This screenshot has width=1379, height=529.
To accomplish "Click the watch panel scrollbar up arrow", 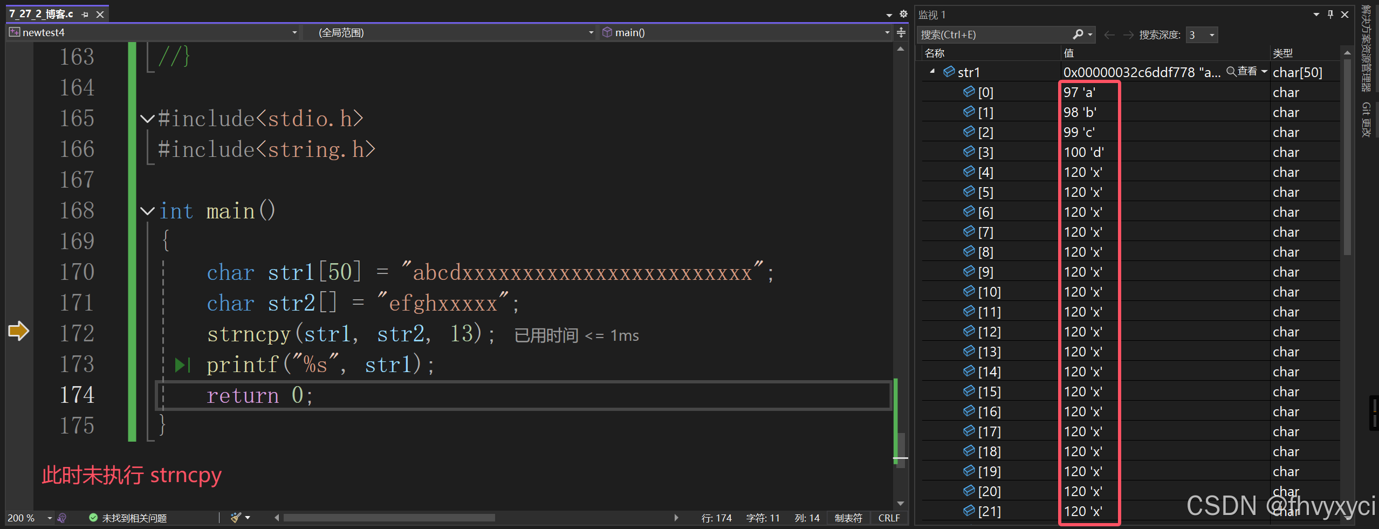I will point(1347,53).
